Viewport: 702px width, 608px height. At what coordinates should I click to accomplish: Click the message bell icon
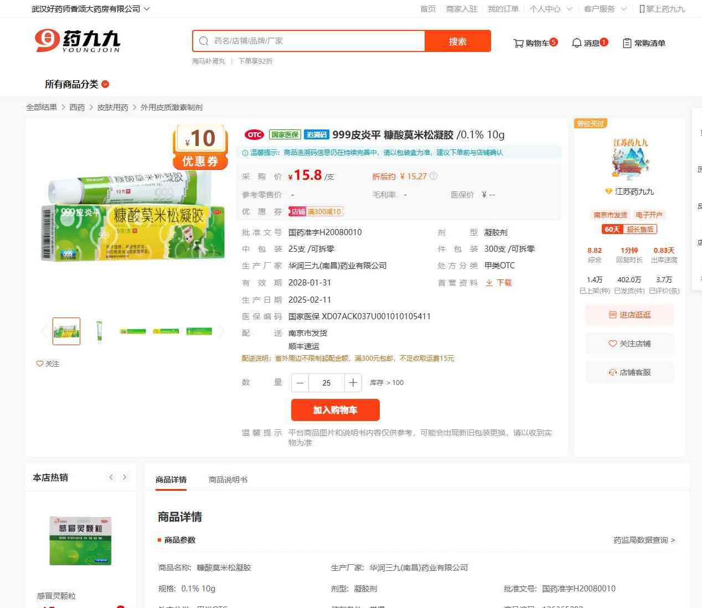[576, 43]
